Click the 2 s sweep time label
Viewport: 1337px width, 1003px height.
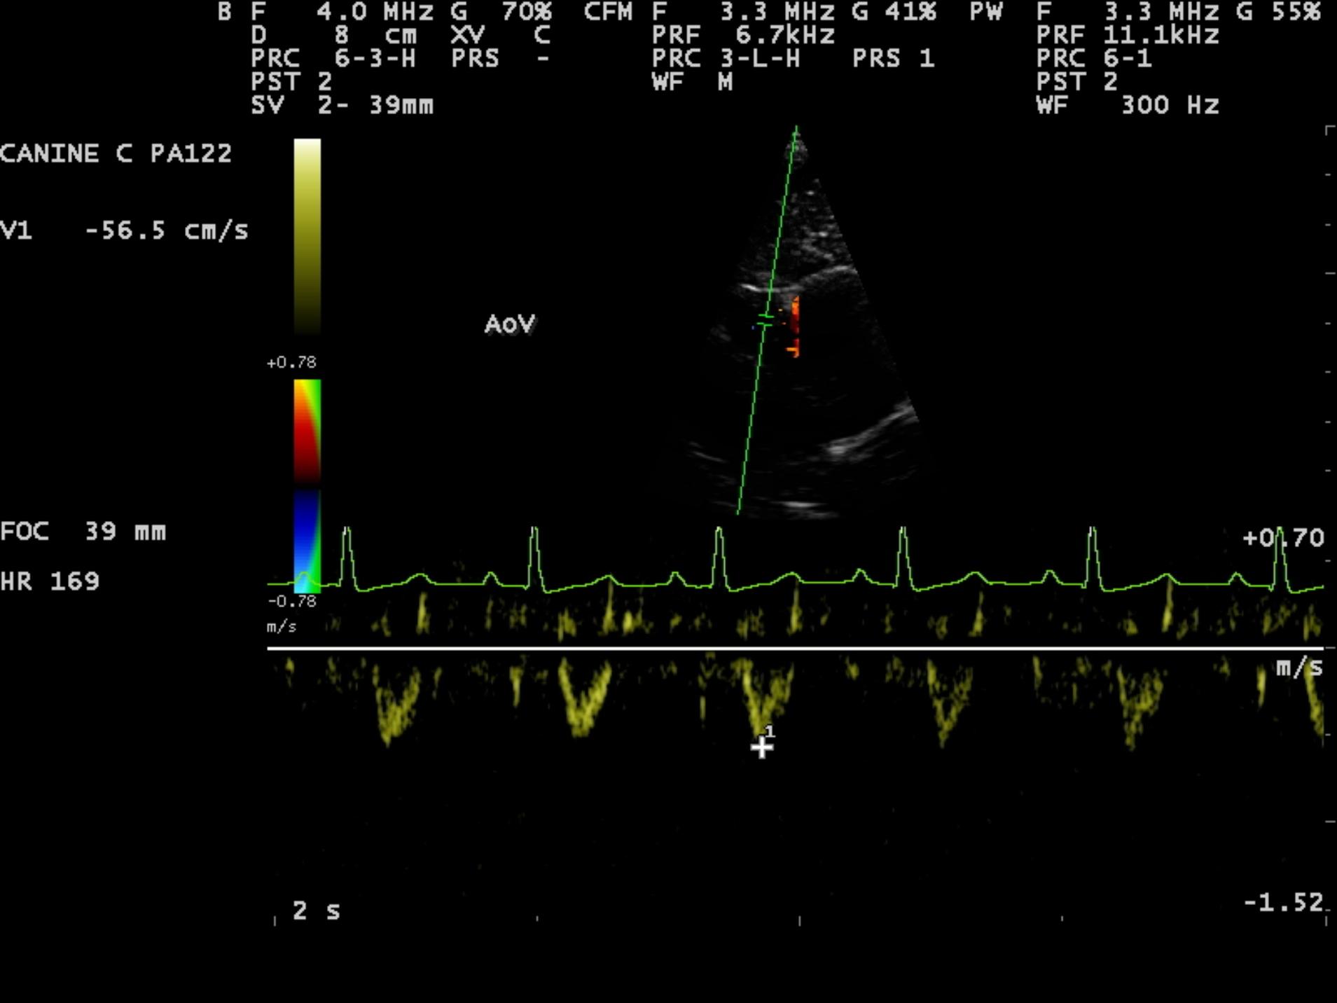tap(317, 911)
